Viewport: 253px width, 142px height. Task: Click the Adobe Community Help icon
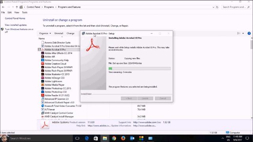pos(43,60)
